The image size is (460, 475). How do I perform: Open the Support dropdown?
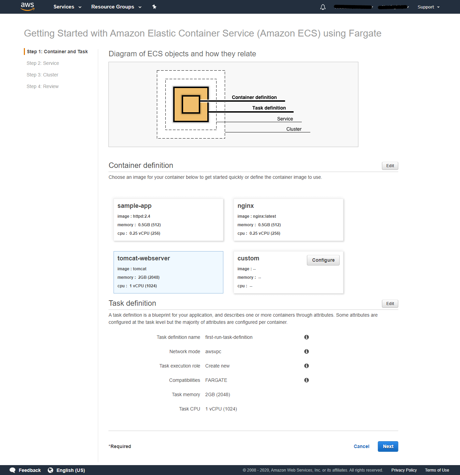[x=429, y=7]
